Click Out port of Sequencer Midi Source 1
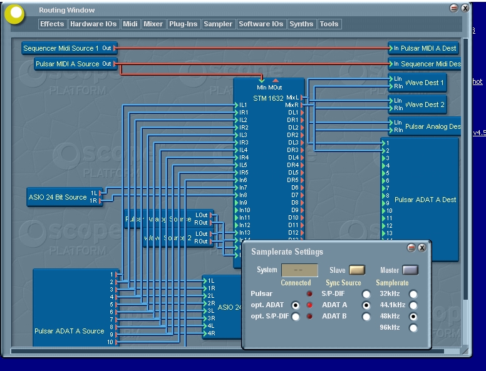The image size is (486, 371). [x=115, y=48]
